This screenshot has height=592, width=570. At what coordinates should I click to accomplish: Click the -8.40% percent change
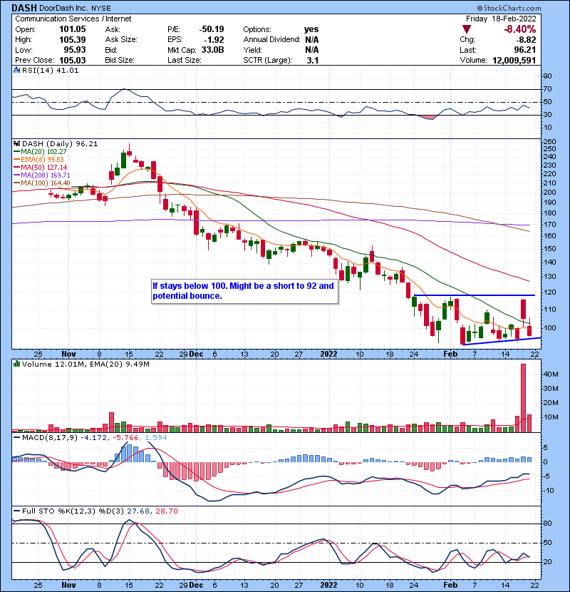click(x=520, y=29)
